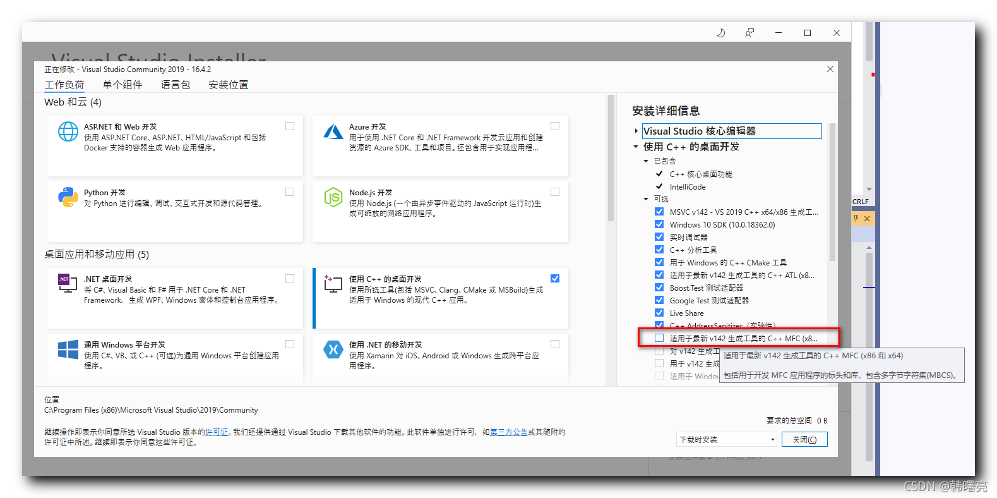Click the pin icon in background panel

pos(856,218)
